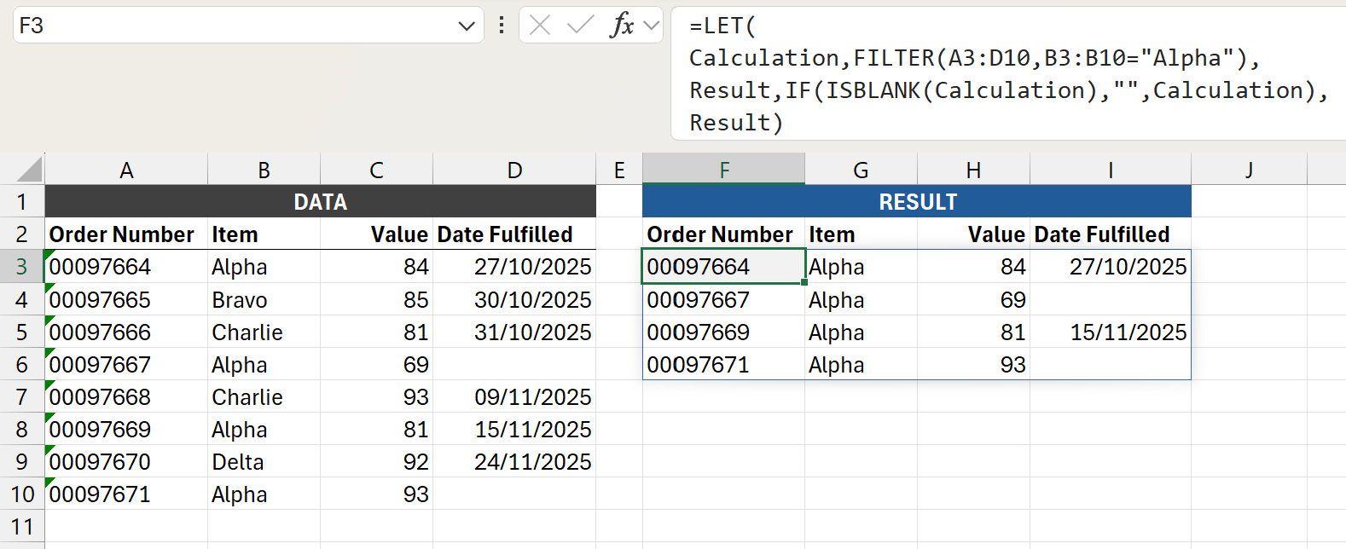Screen dimensions: 1346x549
Task: Click Value header in DATA table
Action: coord(377,234)
